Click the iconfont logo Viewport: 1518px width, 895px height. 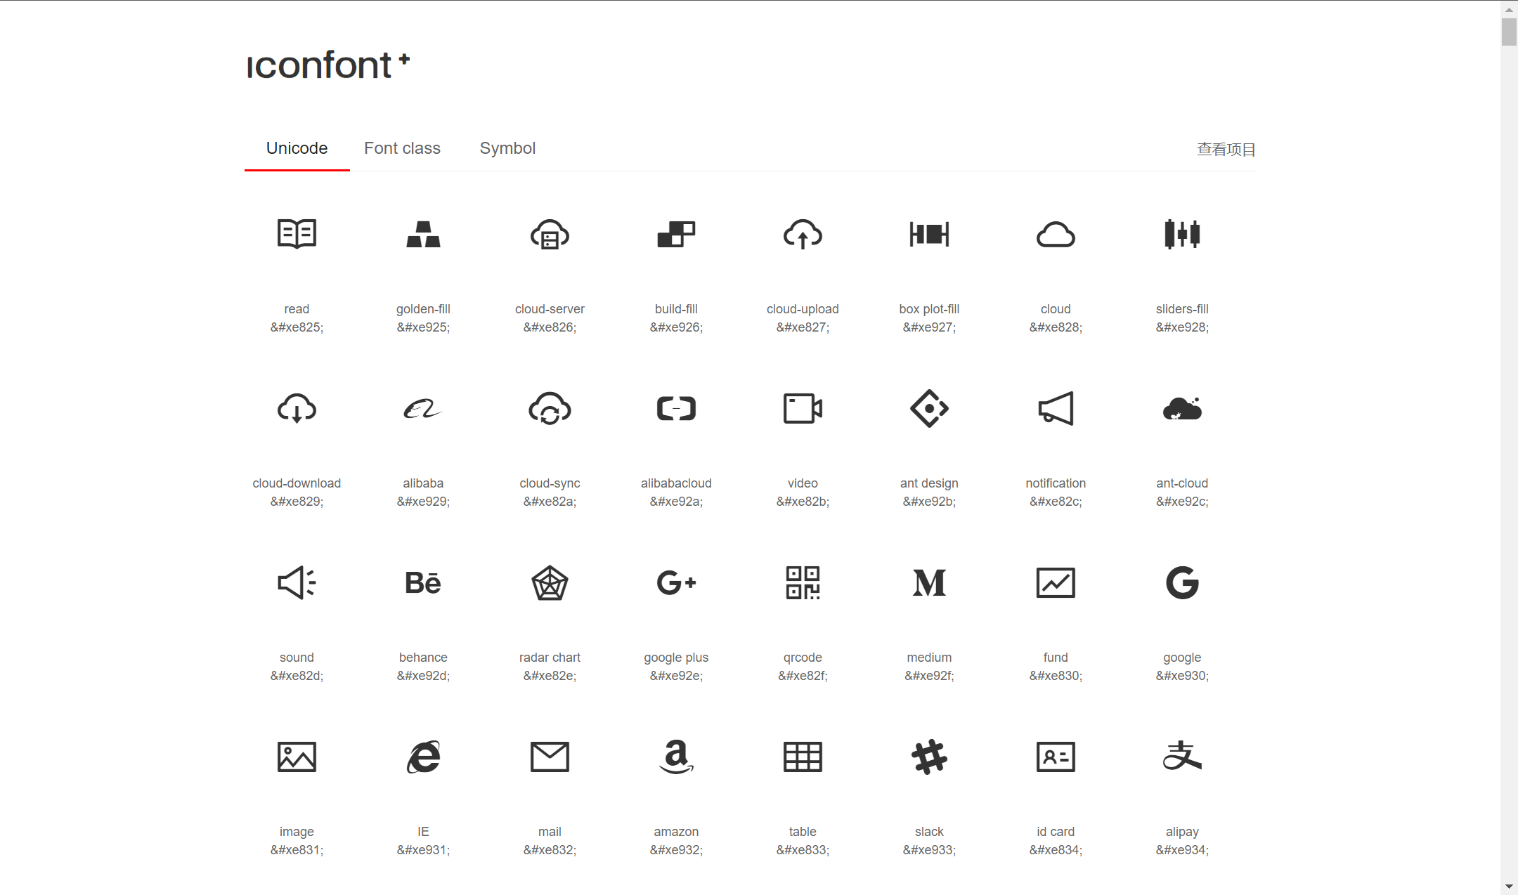[327, 65]
